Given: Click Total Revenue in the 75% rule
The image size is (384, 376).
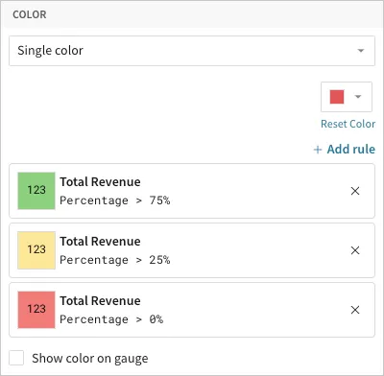Looking at the screenshot, I should pos(100,182).
